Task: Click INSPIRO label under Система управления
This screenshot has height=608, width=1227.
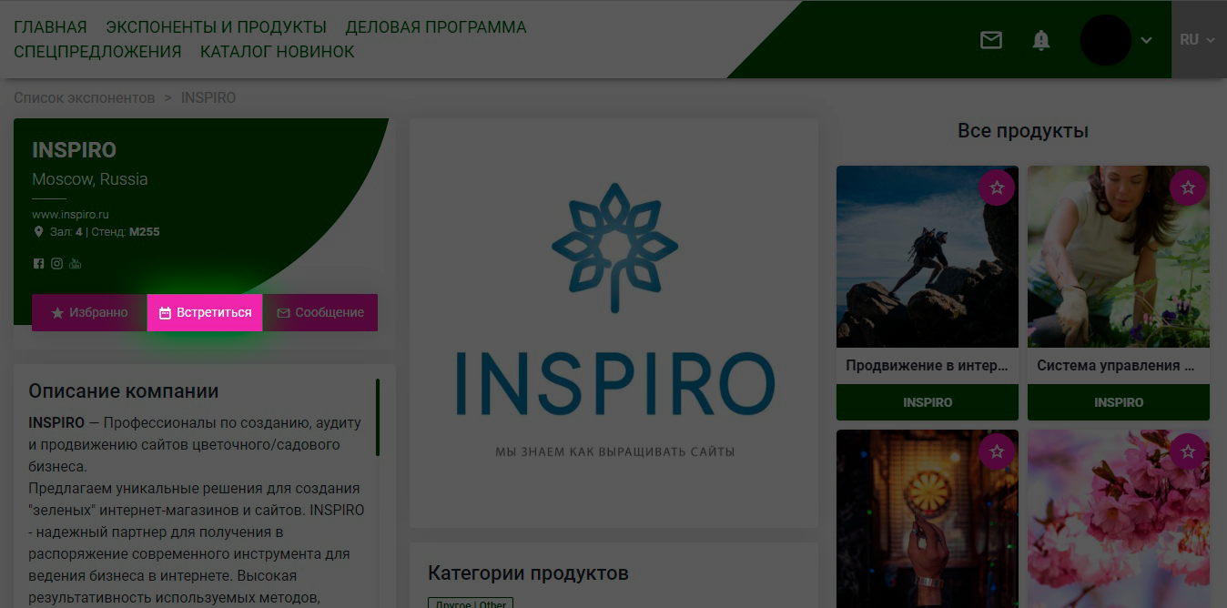Action: [x=1119, y=402]
